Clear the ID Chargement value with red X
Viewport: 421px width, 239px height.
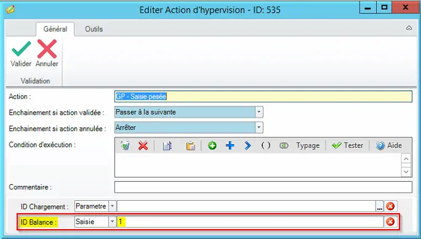(390, 206)
